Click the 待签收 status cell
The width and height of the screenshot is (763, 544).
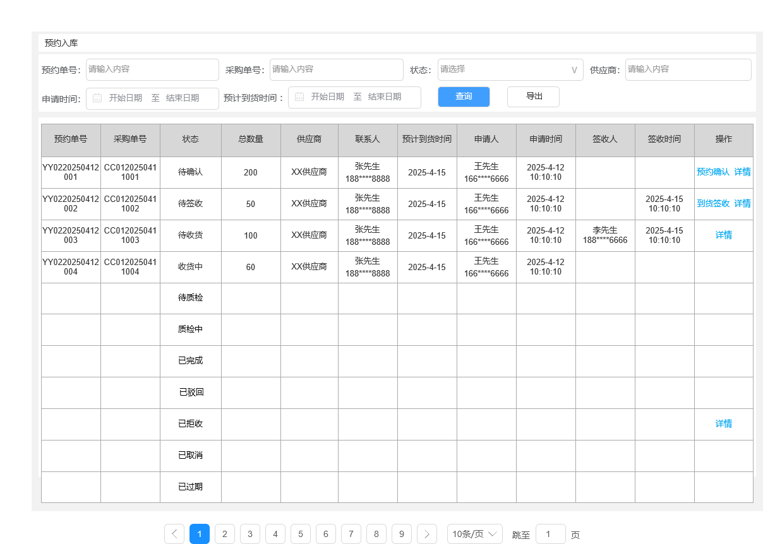point(191,204)
